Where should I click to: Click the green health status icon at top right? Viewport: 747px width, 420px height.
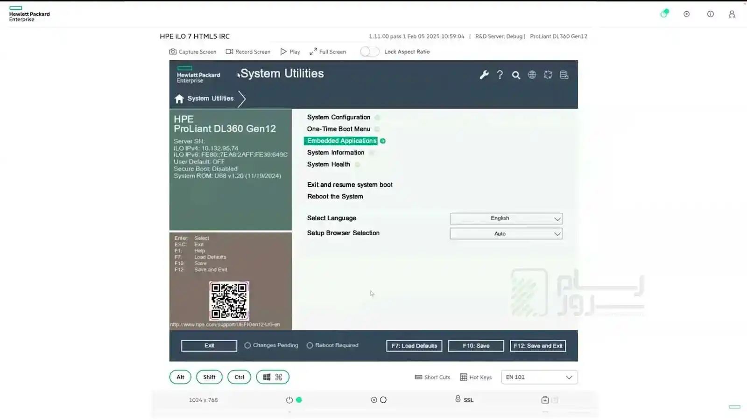click(664, 14)
